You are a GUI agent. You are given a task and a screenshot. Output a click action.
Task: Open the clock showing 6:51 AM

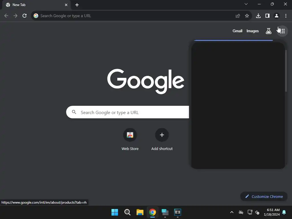[272, 212]
